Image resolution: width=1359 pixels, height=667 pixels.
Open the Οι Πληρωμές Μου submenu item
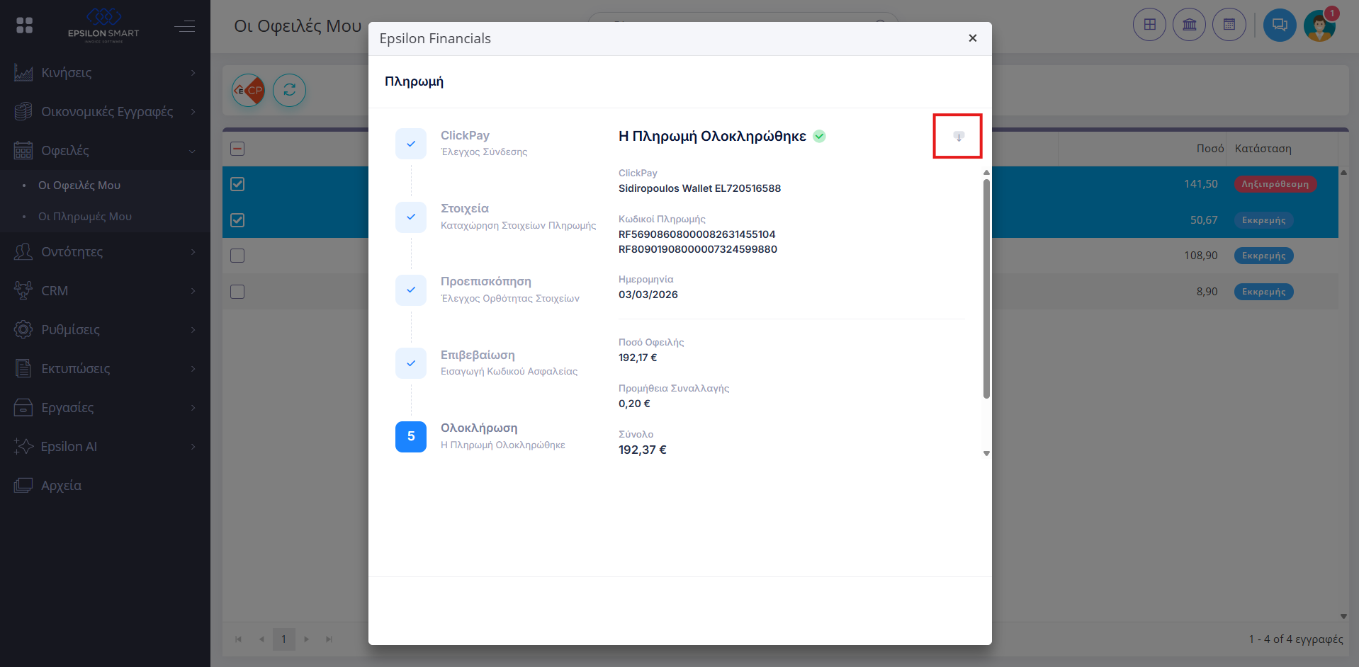click(x=85, y=217)
